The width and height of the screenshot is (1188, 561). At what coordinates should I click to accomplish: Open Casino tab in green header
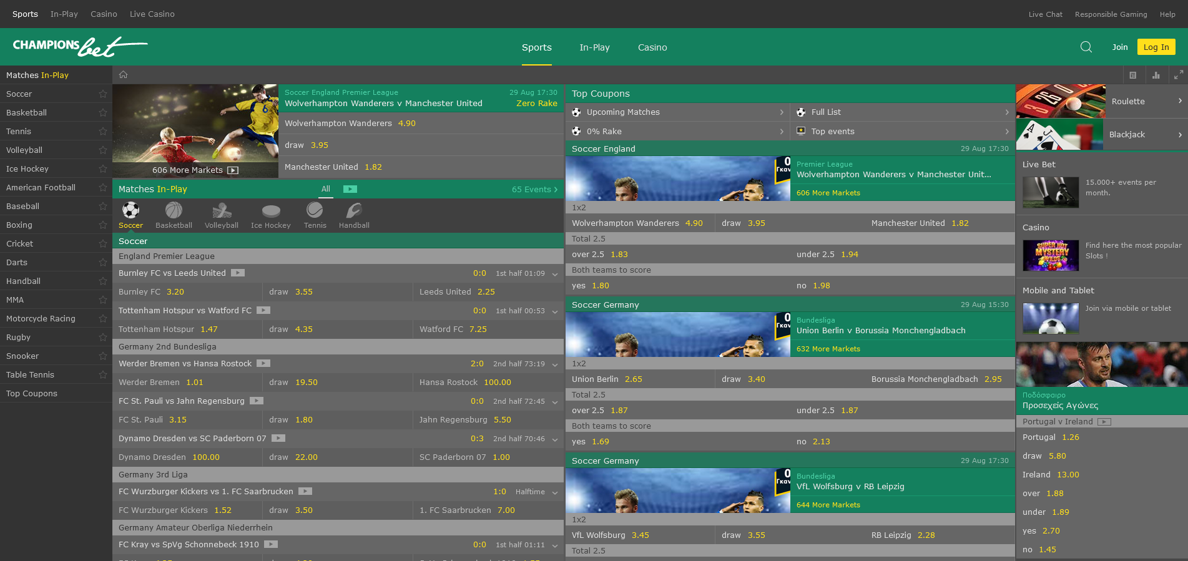pyautogui.click(x=652, y=47)
